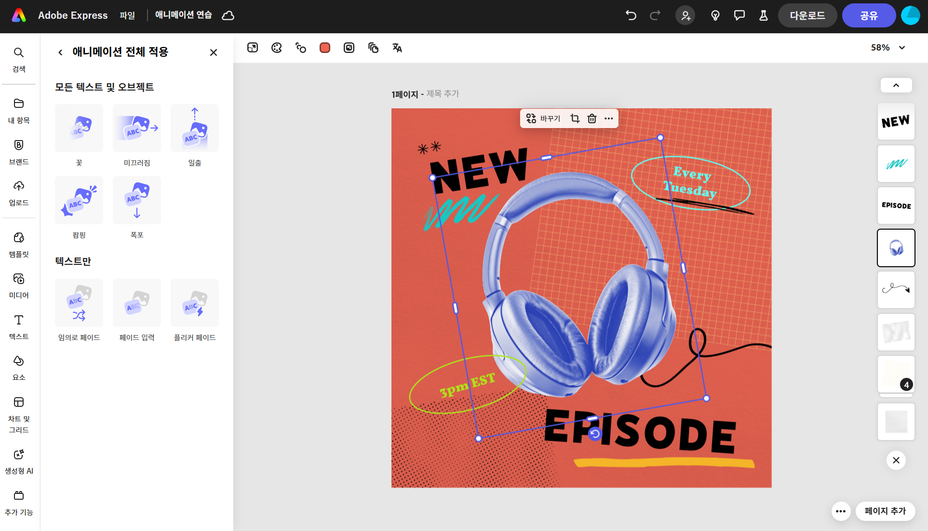Viewport: 928px width, 531px height.
Task: Click the undo arrow icon
Action: click(631, 15)
